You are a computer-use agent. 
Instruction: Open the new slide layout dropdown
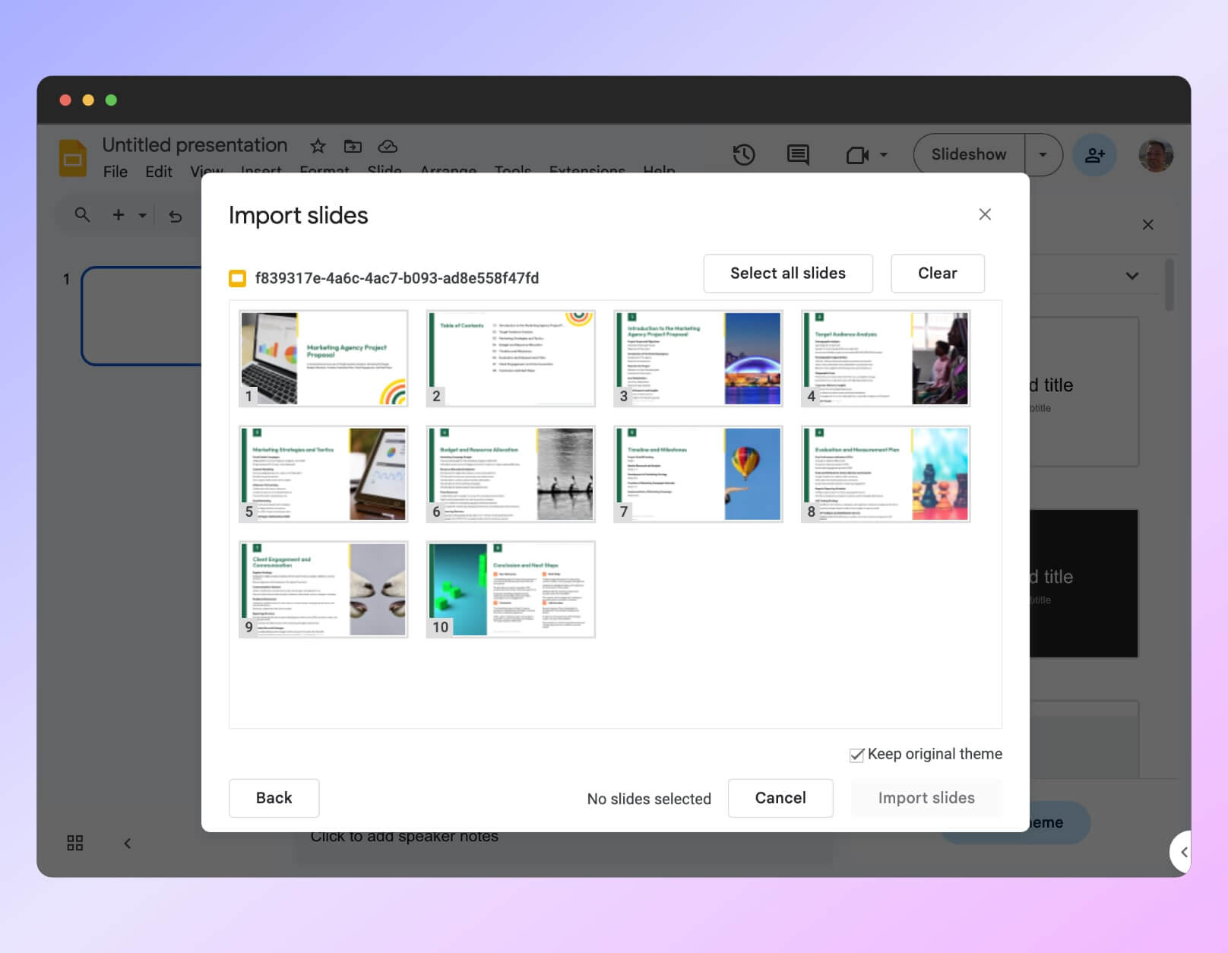click(143, 215)
